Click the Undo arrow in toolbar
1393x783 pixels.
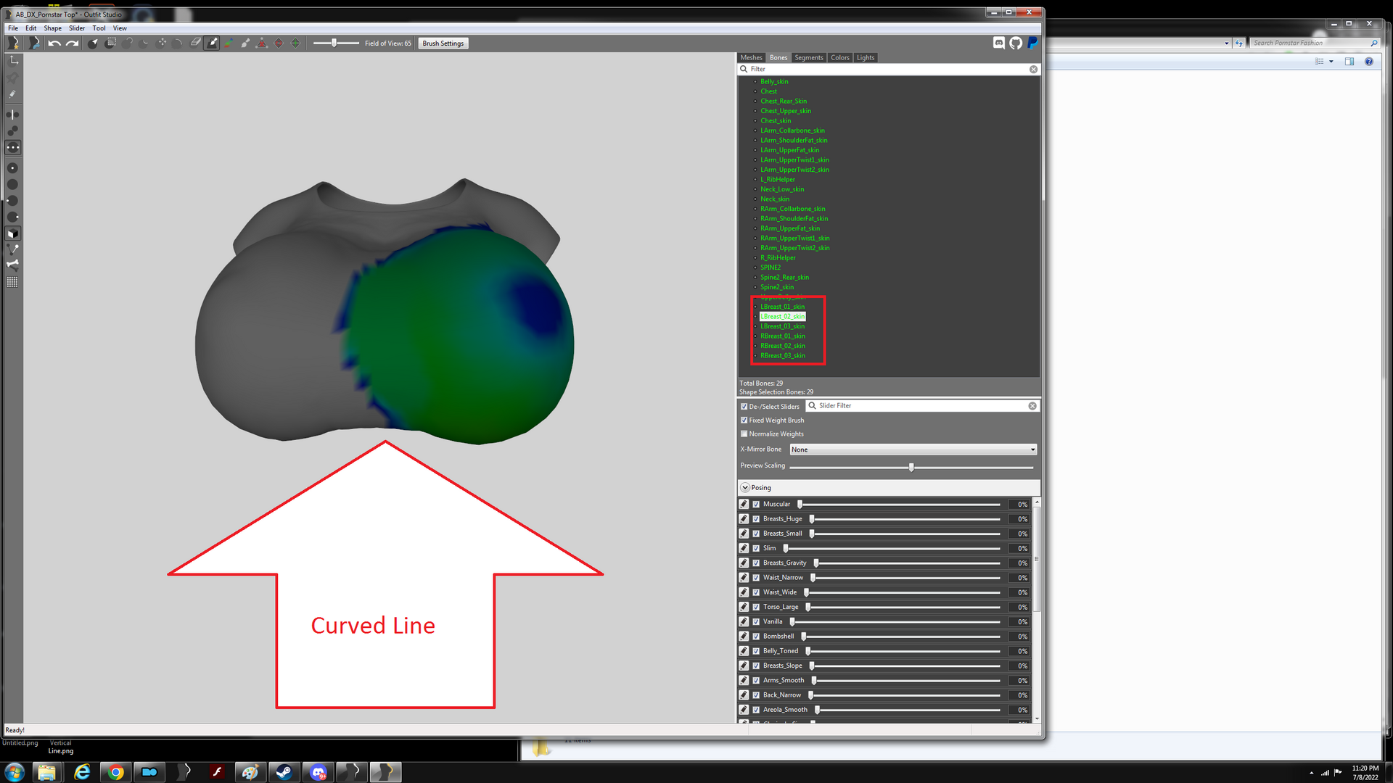pyautogui.click(x=54, y=43)
